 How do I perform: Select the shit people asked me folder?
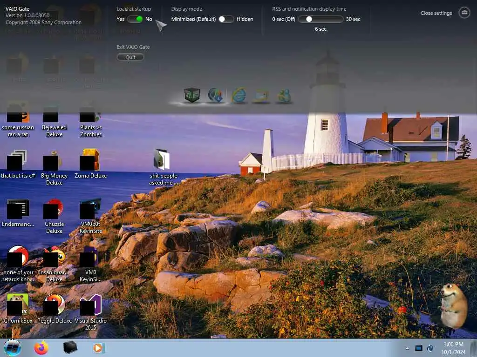click(x=164, y=167)
